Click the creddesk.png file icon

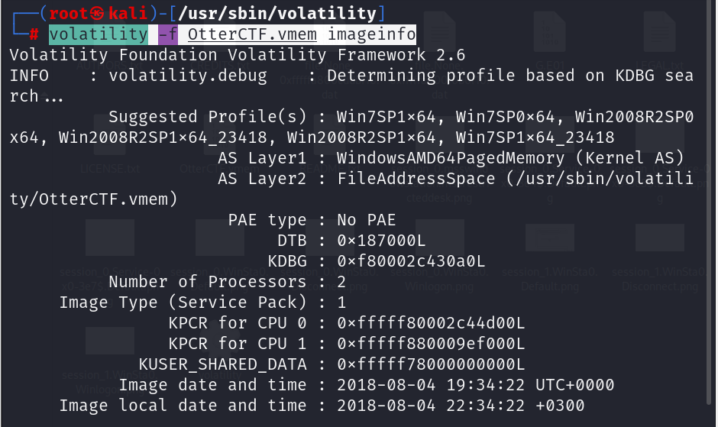[x=439, y=176]
